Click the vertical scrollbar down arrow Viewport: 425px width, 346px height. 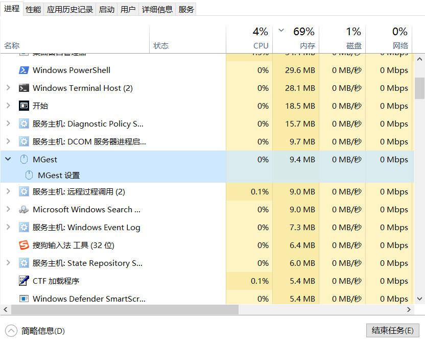pos(419,299)
